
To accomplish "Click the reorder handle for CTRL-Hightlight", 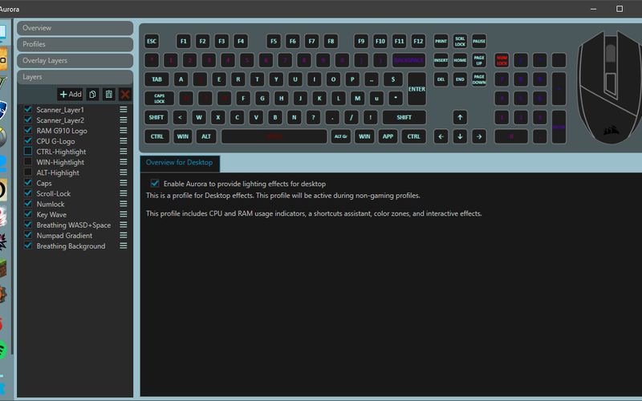I will pyautogui.click(x=124, y=152).
